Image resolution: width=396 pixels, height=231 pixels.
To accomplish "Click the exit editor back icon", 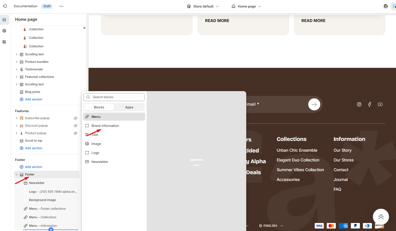I will pyautogui.click(x=5, y=6).
